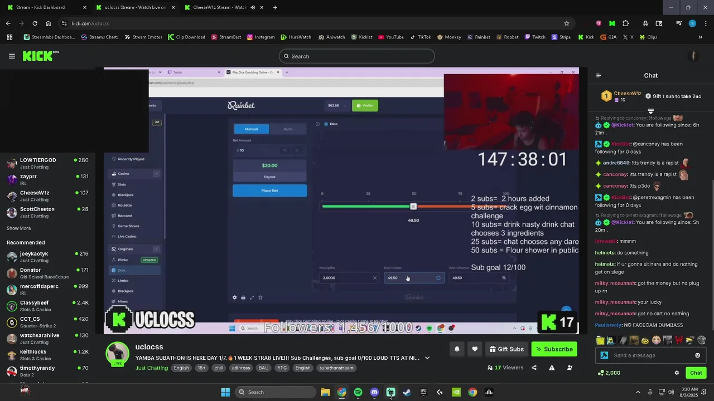Open browser extensions puzzle icon
714x401 pixels.
click(x=625, y=23)
